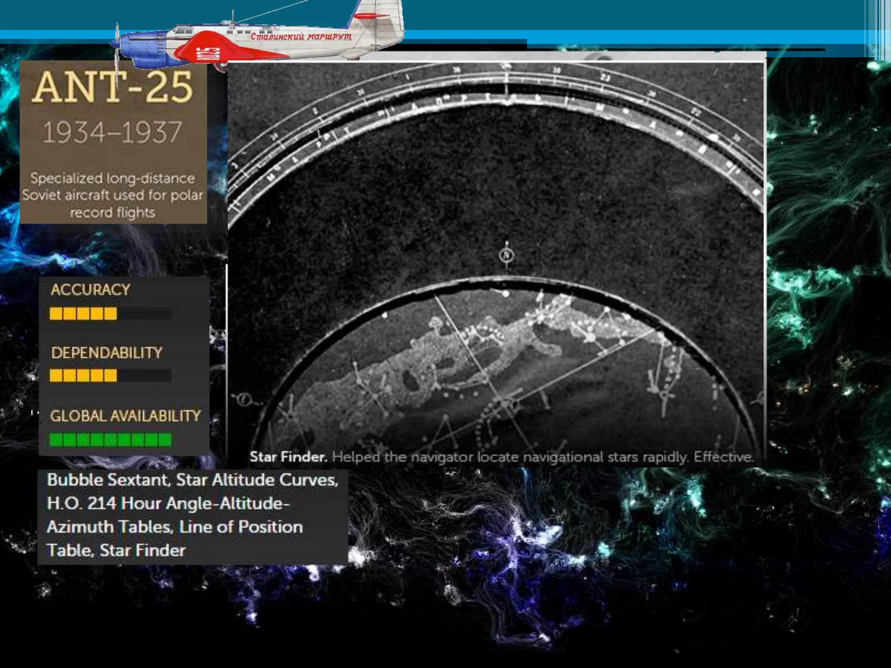Click the yellow Accuracy rating bar
This screenshot has height=668, width=891.
(84, 314)
